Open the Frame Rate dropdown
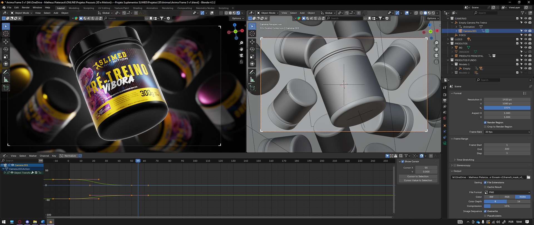The width and height of the screenshot is (534, 225). 507,132
